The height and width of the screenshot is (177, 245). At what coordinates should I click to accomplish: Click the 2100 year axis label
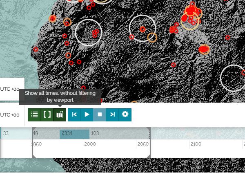(x=196, y=144)
